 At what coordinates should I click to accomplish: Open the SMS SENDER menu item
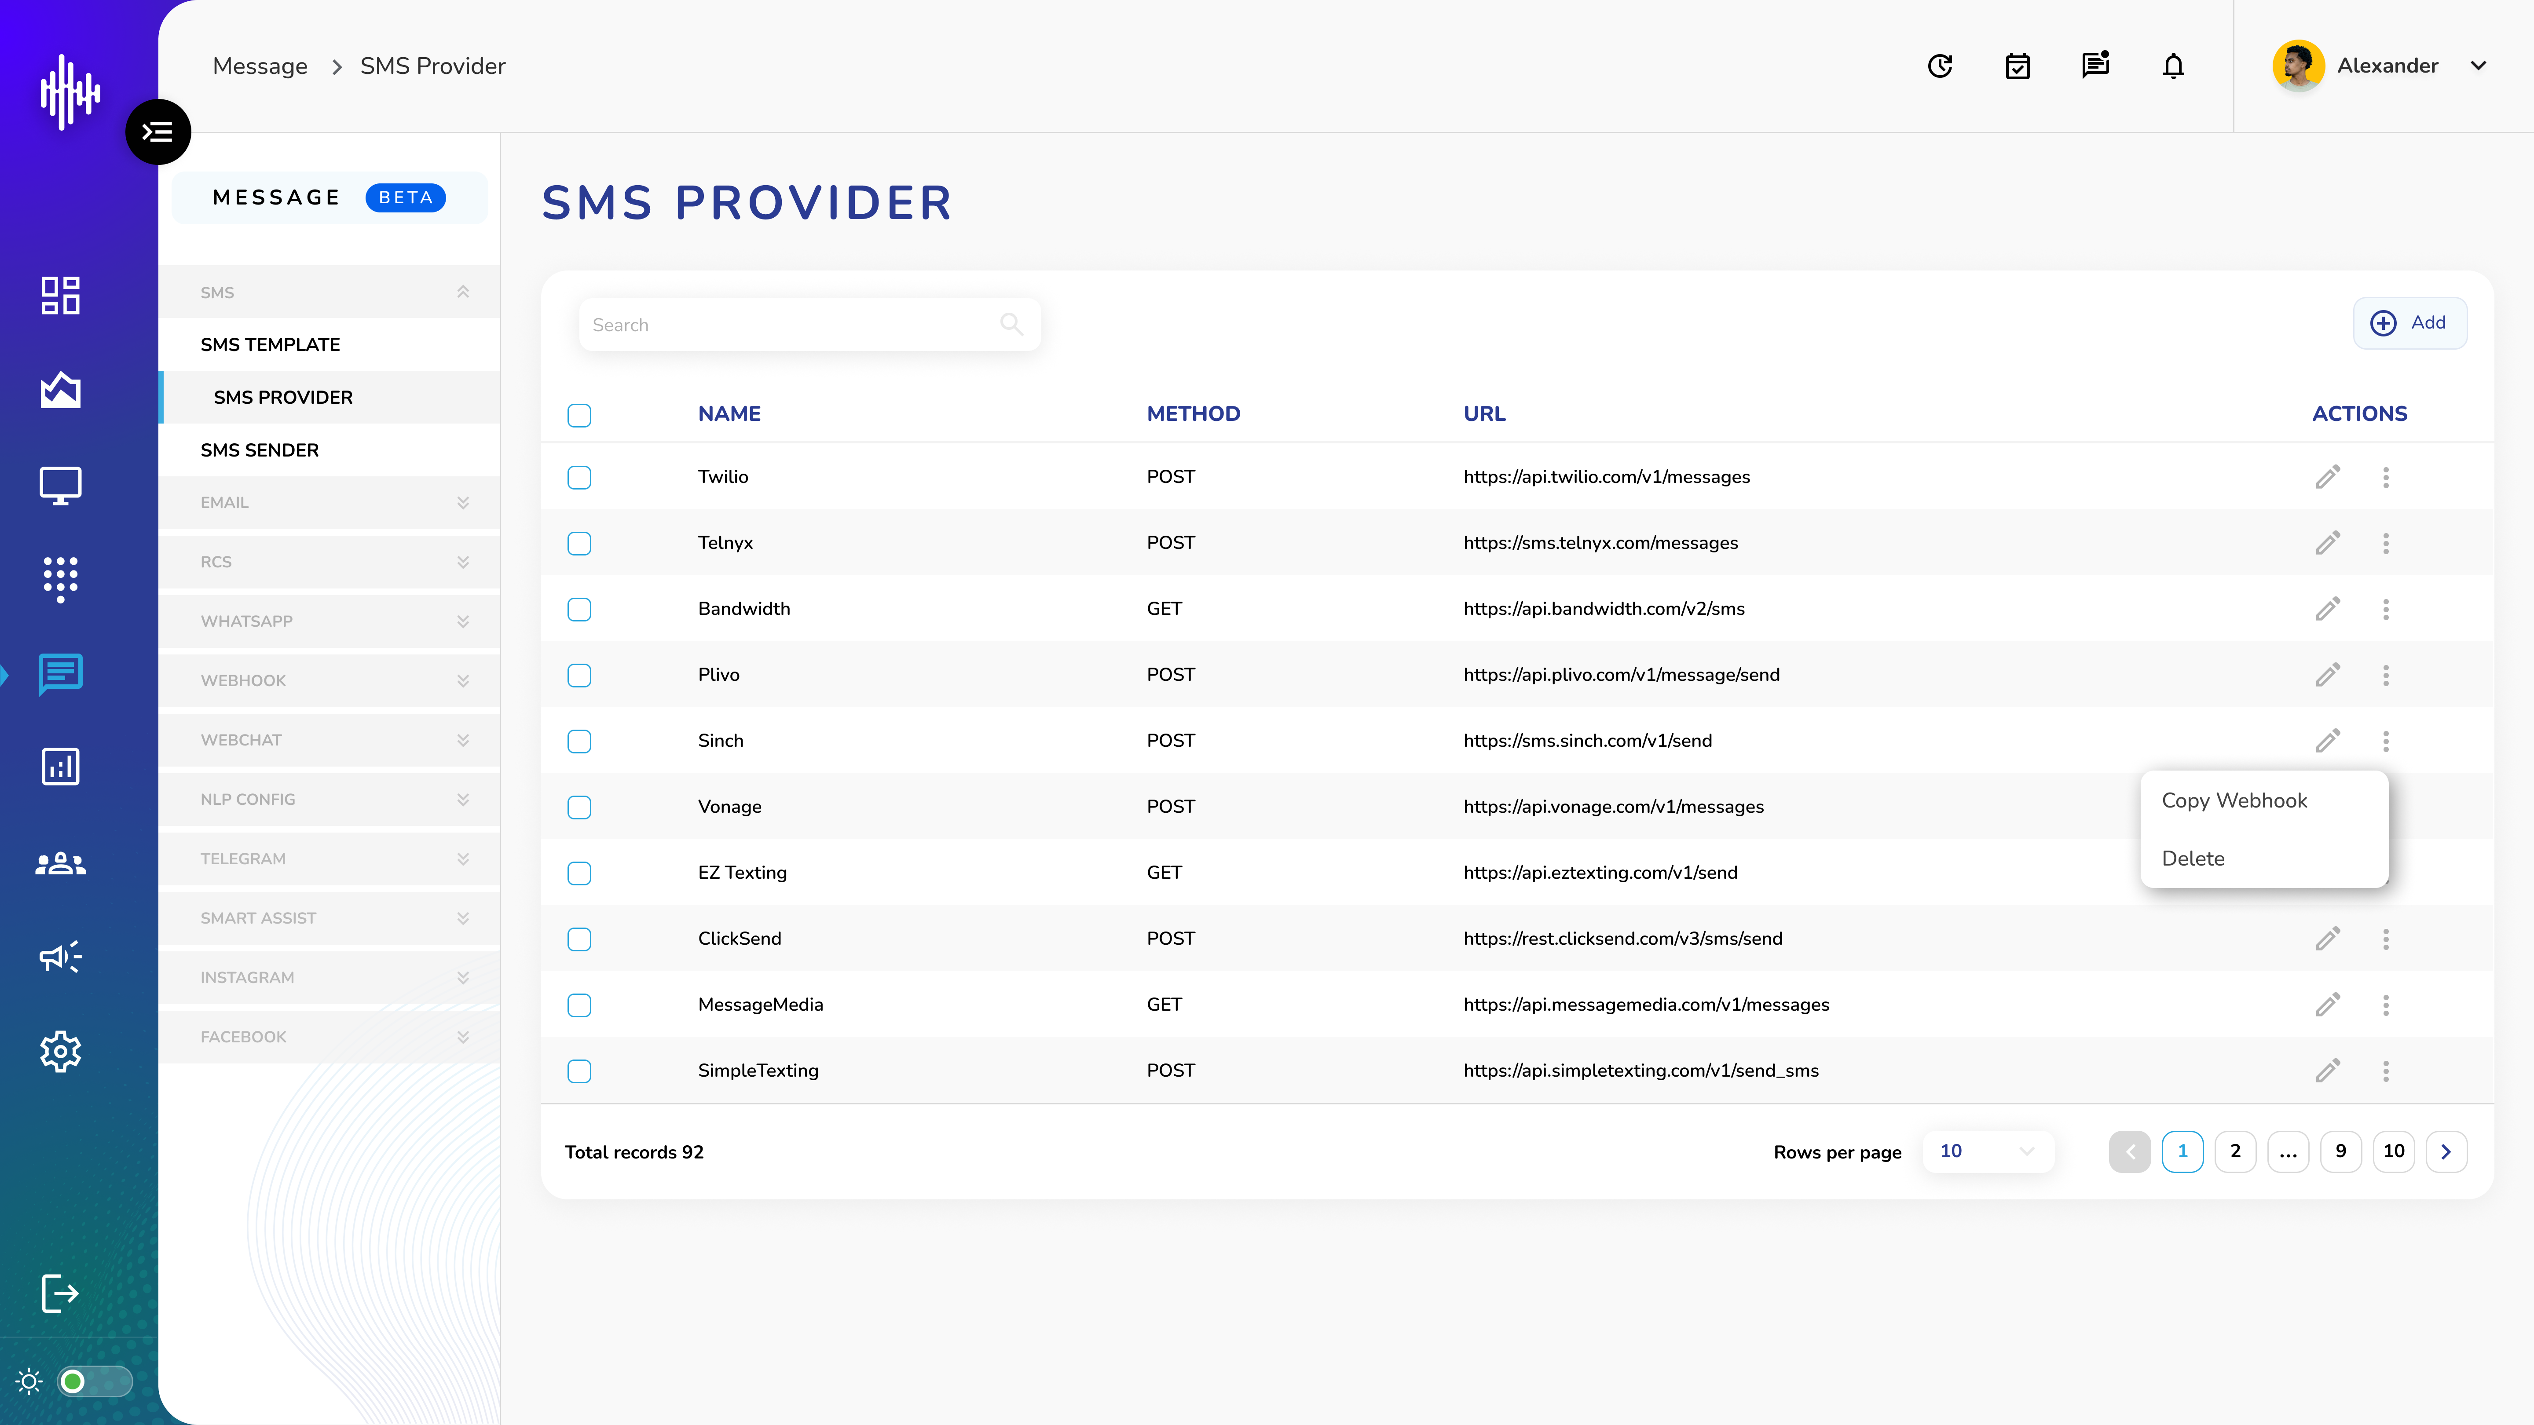coord(330,449)
